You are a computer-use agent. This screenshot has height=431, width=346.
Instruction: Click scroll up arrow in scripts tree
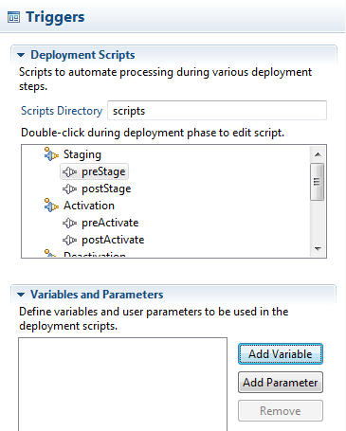click(318, 154)
